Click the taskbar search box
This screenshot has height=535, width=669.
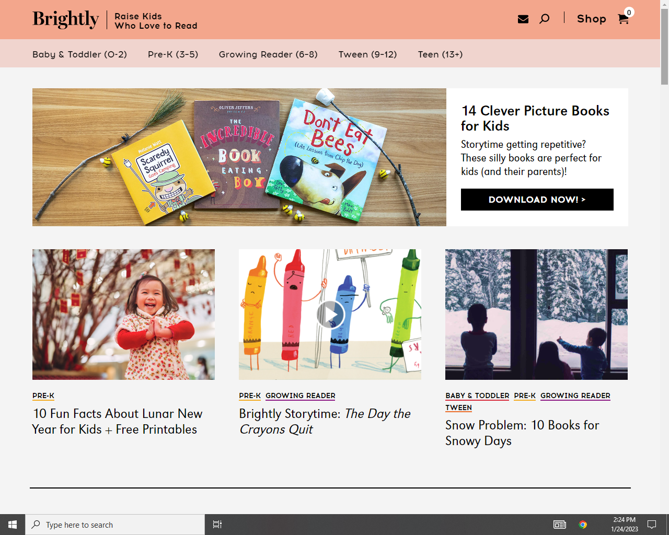pyautogui.click(x=115, y=525)
